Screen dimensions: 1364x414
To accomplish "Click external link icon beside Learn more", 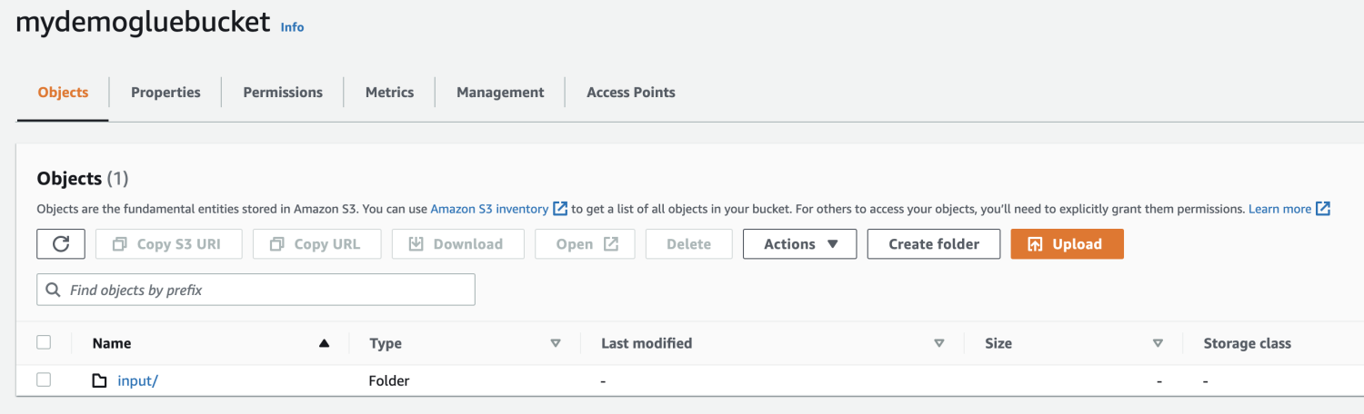I will pos(1323,209).
